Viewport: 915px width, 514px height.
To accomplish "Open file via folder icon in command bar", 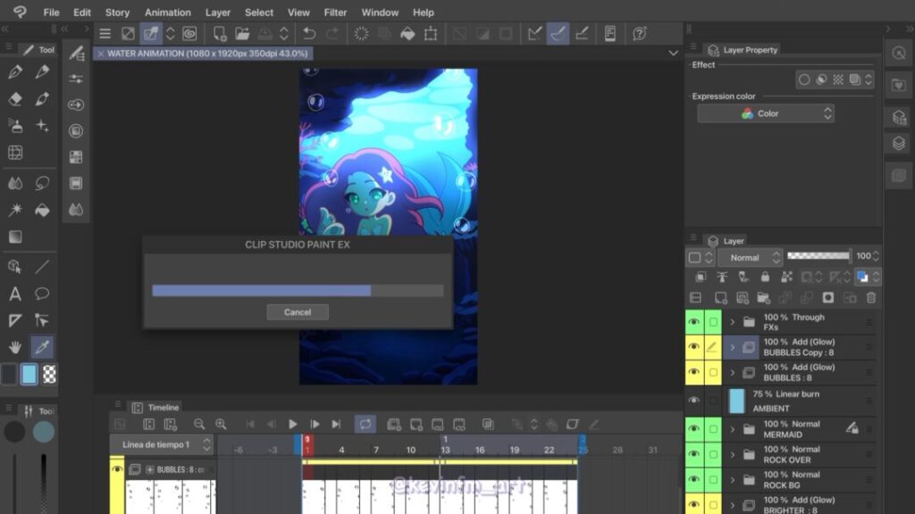I will coord(242,34).
